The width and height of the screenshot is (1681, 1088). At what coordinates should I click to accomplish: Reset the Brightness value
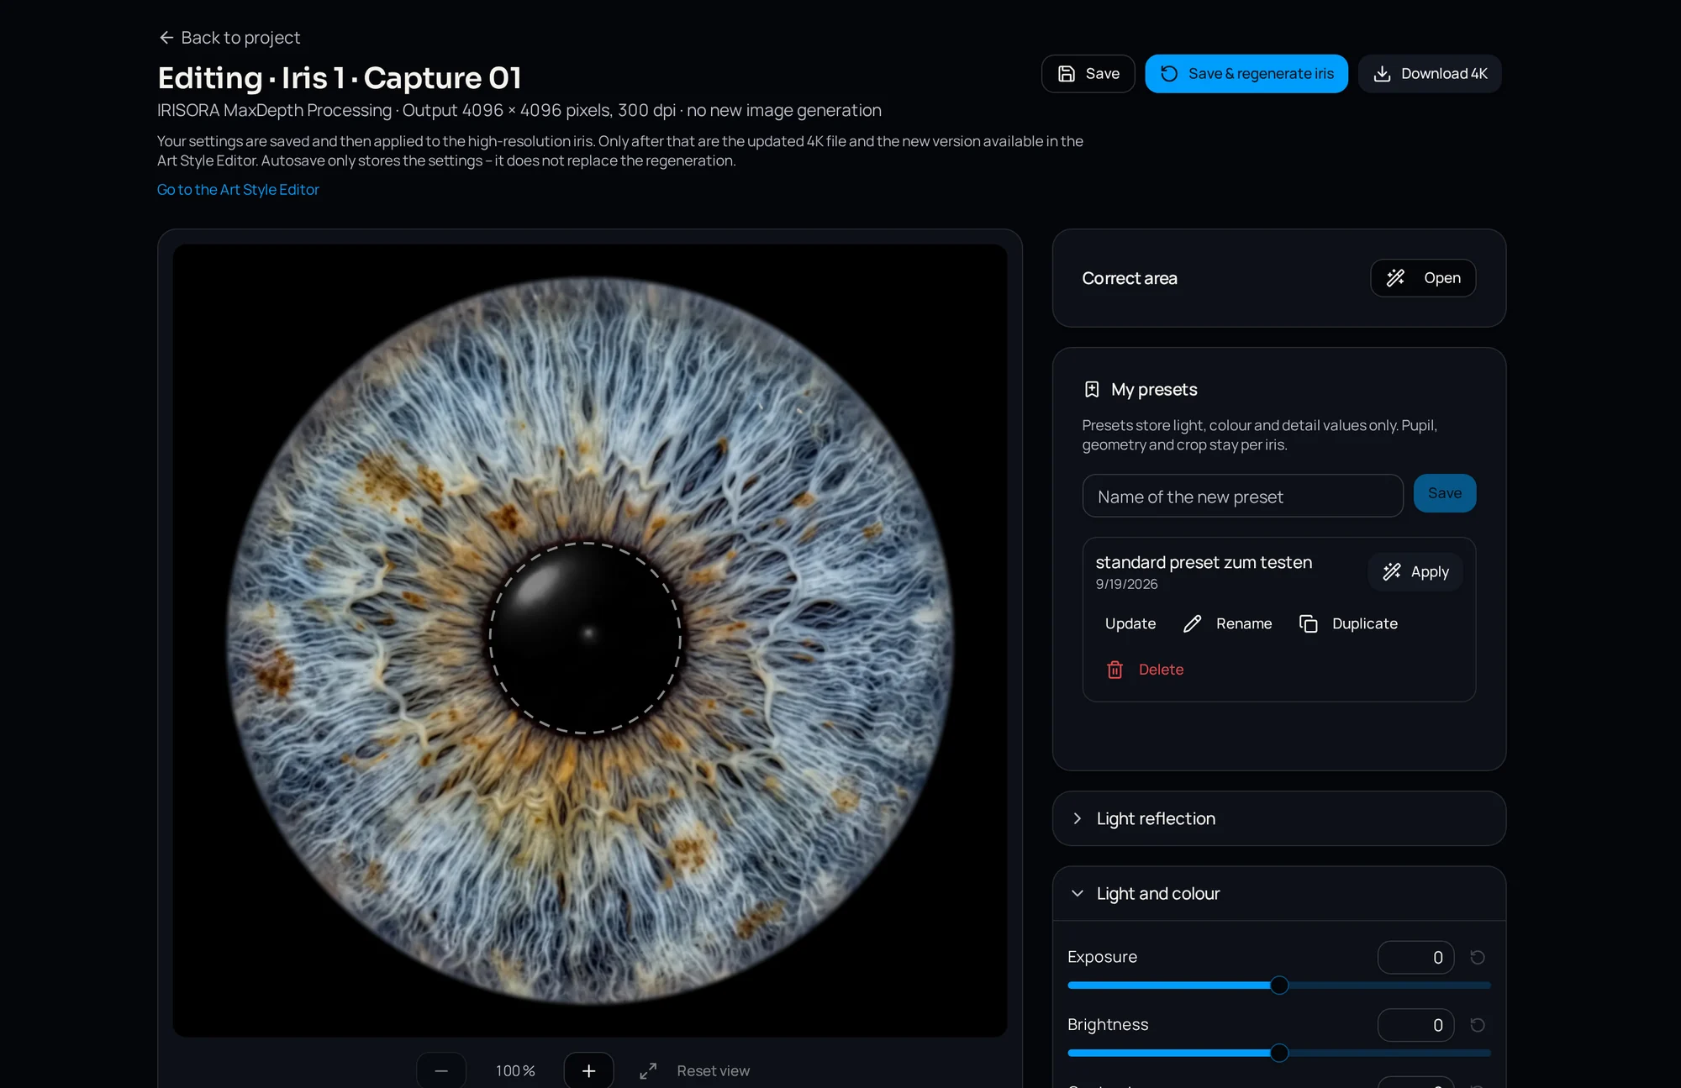[x=1477, y=1025]
